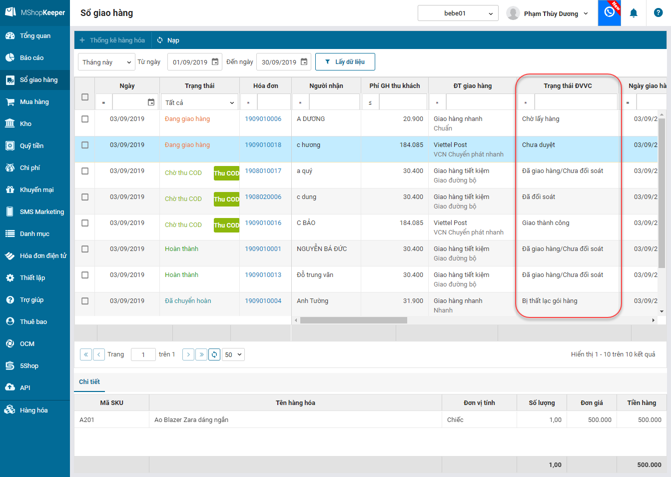Open invoice link 1909010018
This screenshot has width=671, height=477.
263,145
